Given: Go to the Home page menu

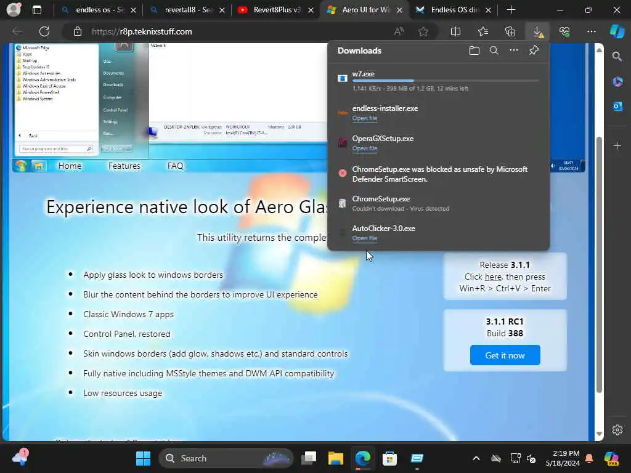Looking at the screenshot, I should 70,166.
